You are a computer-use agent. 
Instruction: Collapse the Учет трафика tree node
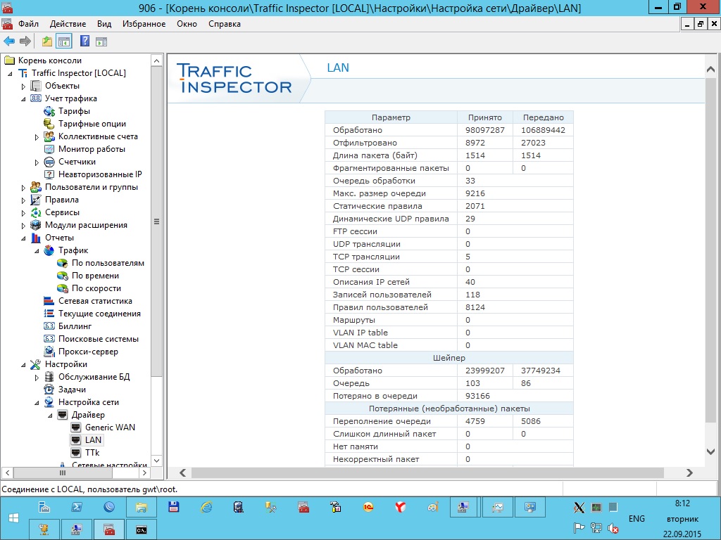click(23, 98)
